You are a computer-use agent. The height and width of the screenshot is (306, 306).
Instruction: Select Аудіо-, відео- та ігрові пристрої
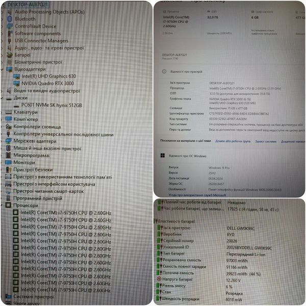pyautogui.click(x=49, y=48)
